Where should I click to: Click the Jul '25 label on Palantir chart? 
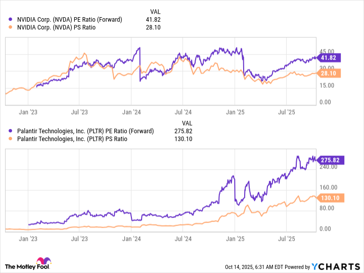(287, 239)
